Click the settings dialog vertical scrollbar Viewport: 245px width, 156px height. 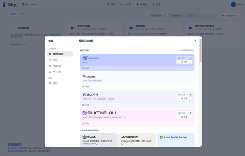point(200,50)
